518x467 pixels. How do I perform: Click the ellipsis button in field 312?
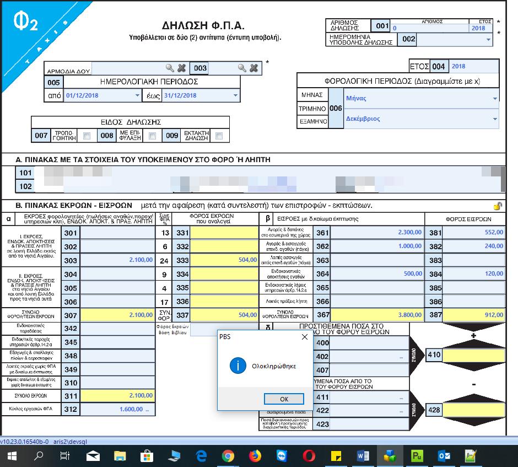tap(147, 410)
